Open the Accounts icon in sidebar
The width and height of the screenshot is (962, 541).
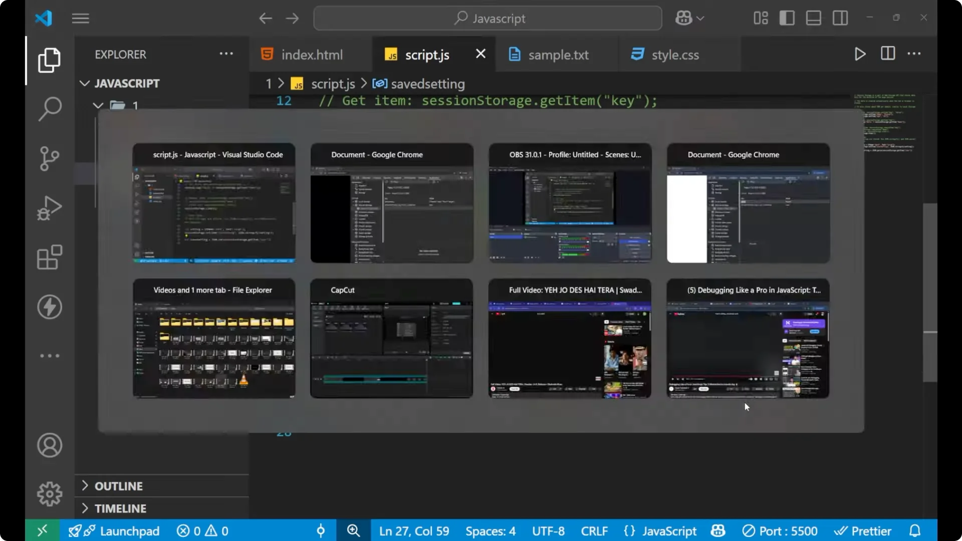click(x=49, y=445)
